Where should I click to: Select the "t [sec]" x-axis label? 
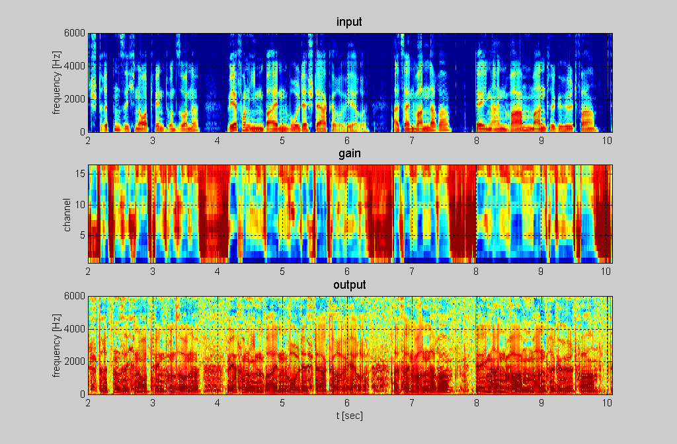350,416
